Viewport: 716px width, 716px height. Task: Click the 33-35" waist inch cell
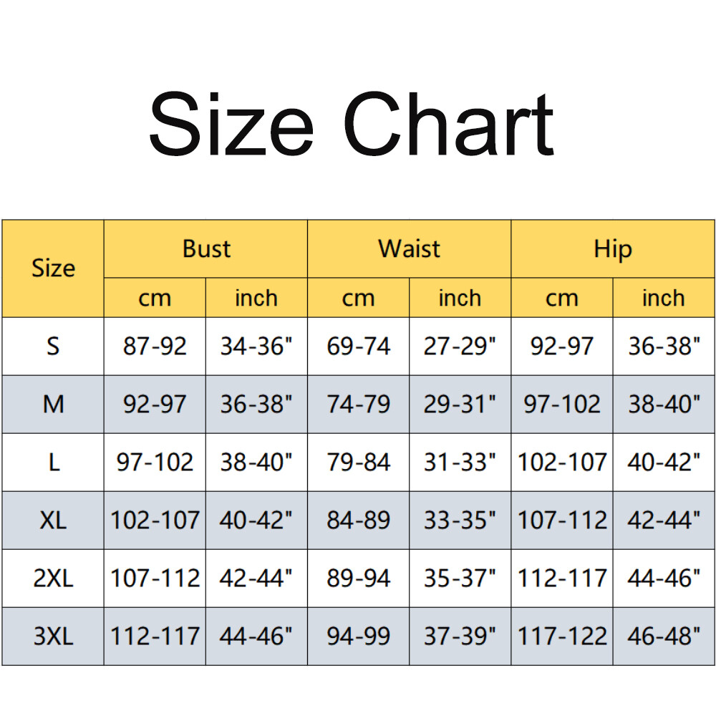[x=460, y=521]
